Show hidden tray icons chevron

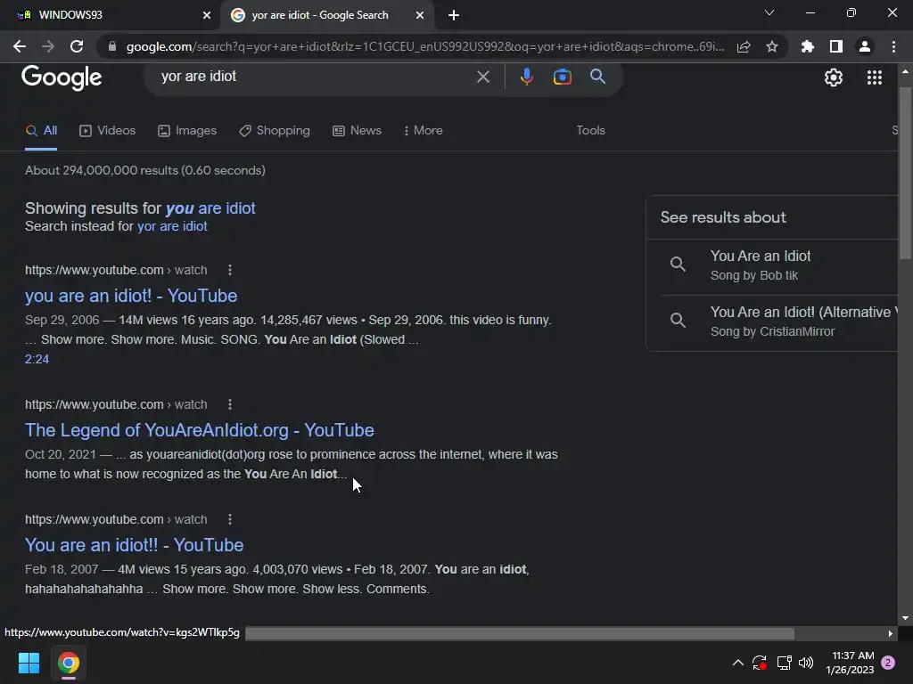[737, 663]
